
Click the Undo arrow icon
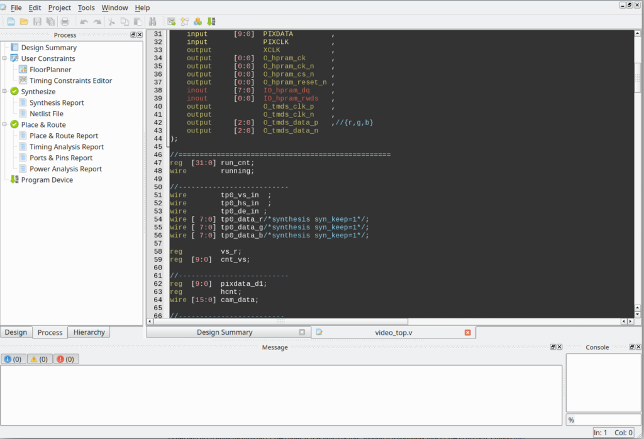click(84, 22)
